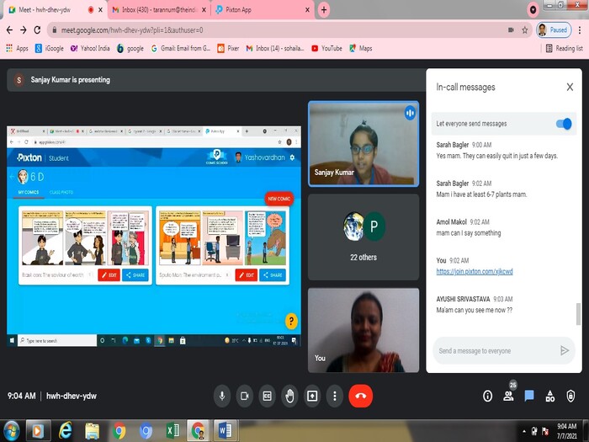Raise hand in the meeting

click(x=289, y=396)
